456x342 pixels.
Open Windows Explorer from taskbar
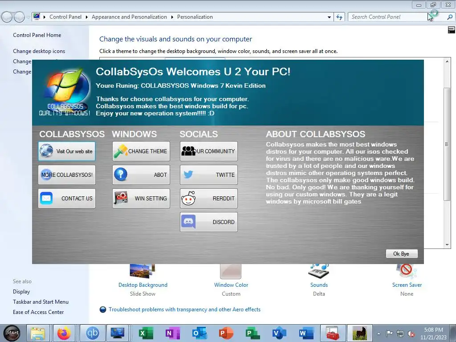tap(38, 333)
